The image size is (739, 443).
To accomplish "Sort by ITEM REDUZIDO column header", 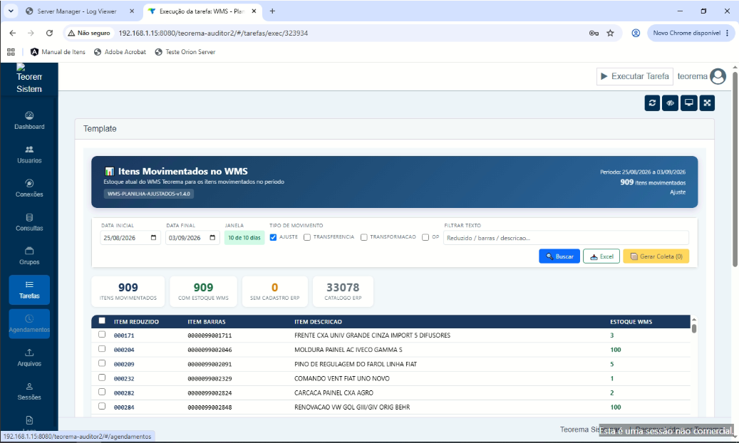I will click(136, 322).
